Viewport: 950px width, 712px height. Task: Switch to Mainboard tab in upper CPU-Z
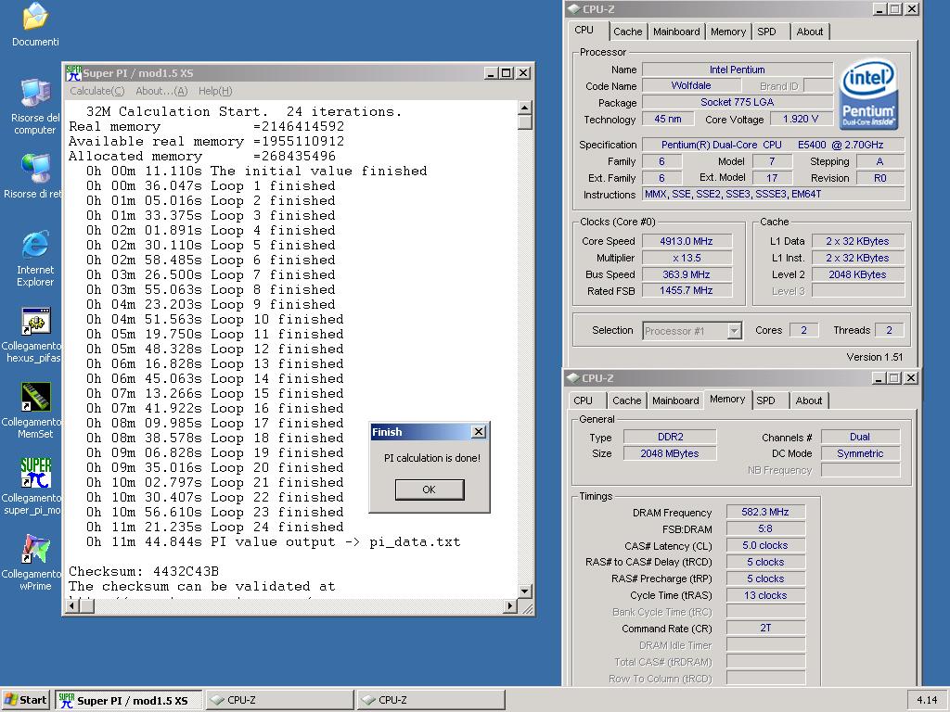676,32
